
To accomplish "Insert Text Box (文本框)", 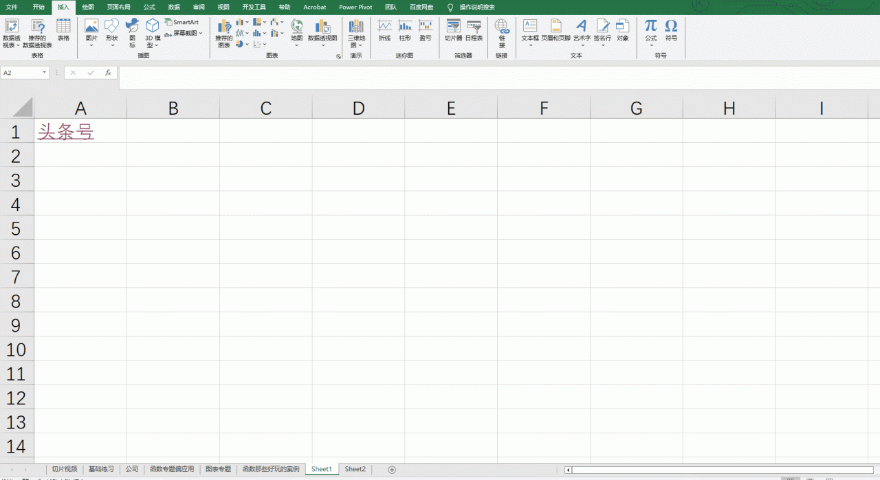I will [530, 33].
